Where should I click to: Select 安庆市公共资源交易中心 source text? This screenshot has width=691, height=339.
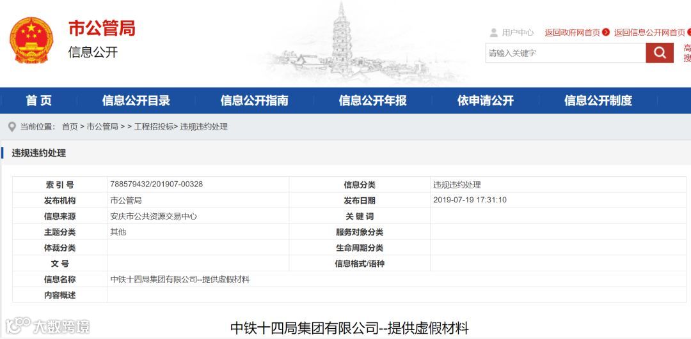pos(154,216)
